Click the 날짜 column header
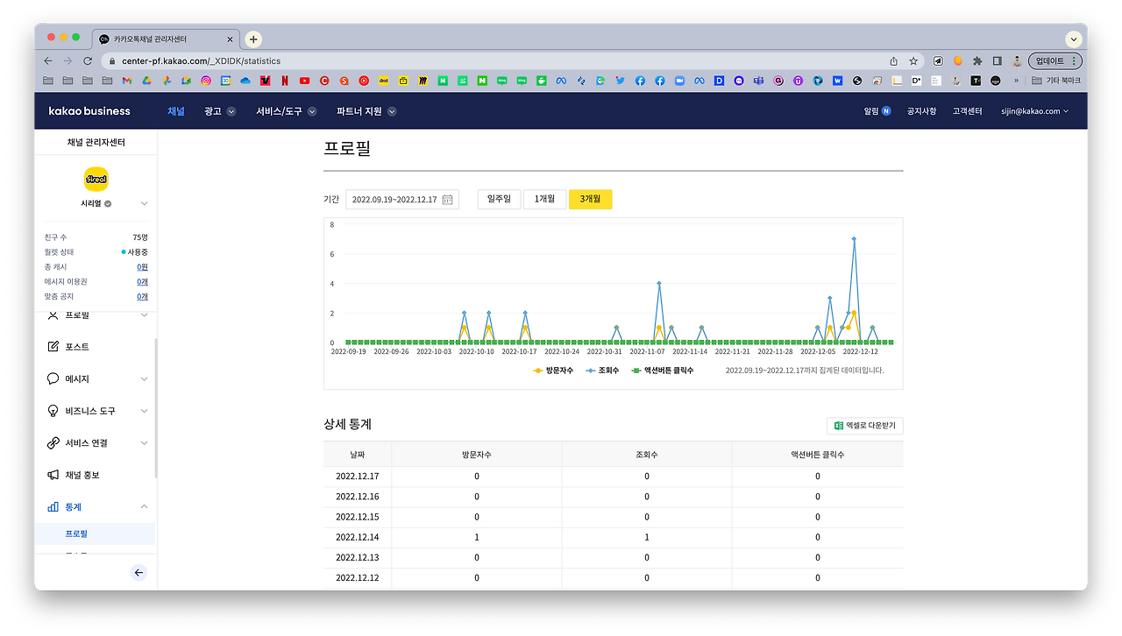Image resolution: width=1122 pixels, height=636 pixels. 358,455
